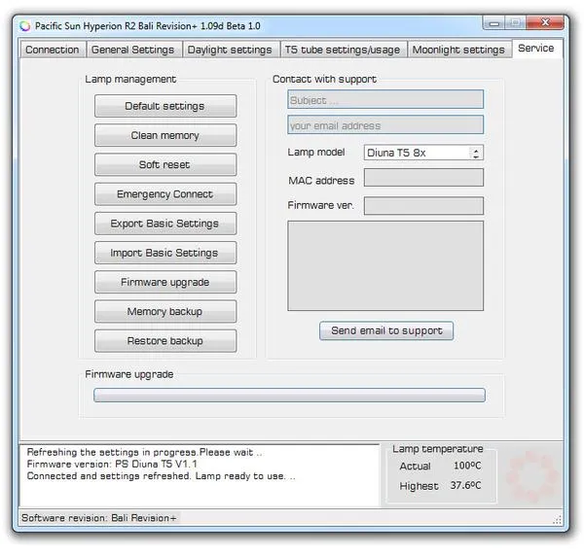
Task: Click the Pacific Sun app title icon
Action: (25, 26)
